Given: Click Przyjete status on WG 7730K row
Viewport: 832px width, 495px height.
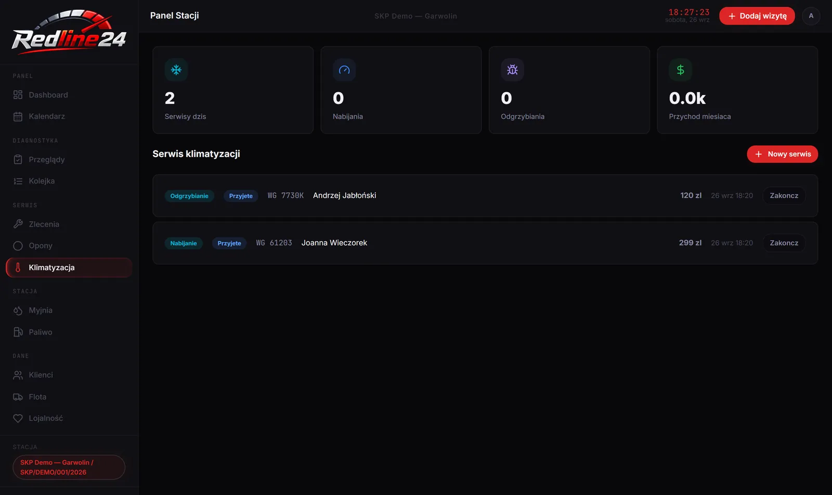Looking at the screenshot, I should (x=241, y=196).
